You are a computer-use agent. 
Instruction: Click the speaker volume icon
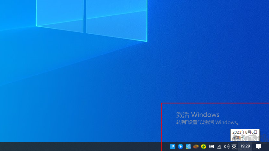pyautogui.click(x=227, y=147)
